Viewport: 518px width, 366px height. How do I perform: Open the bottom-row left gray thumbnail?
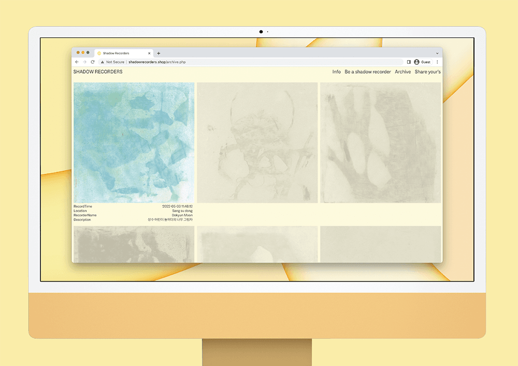tap(134, 244)
